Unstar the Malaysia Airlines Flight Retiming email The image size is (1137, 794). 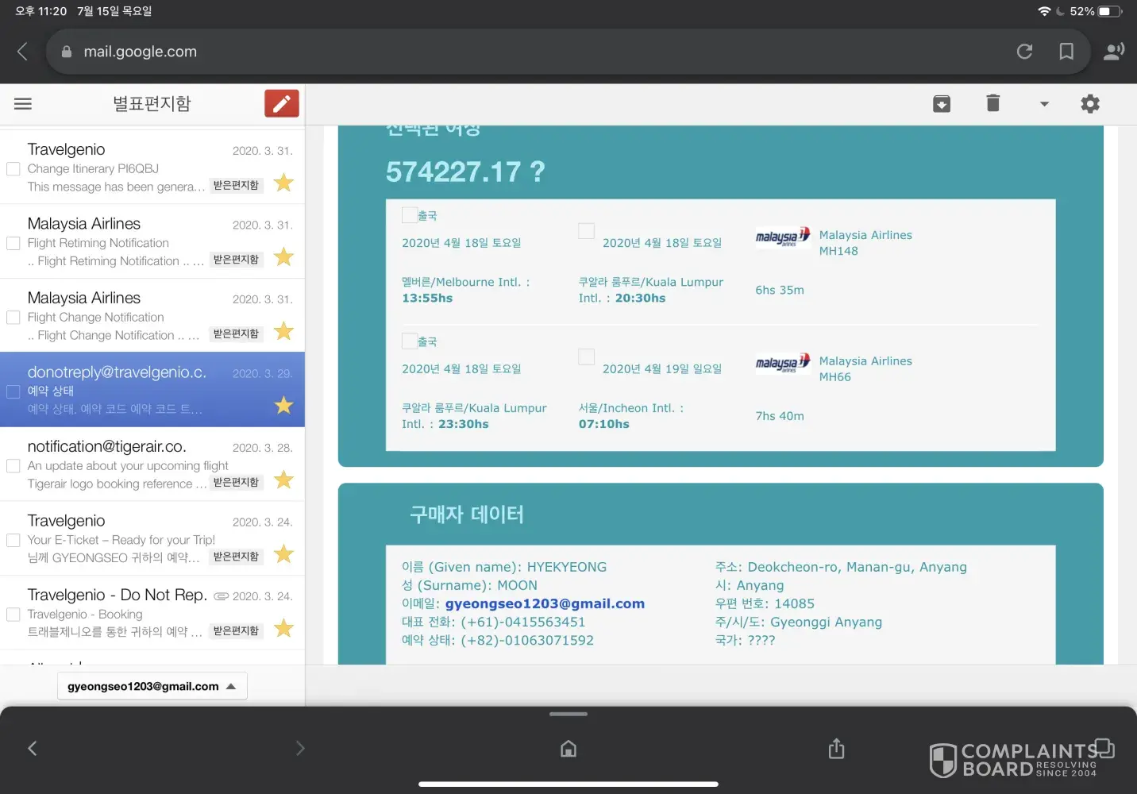tap(283, 256)
